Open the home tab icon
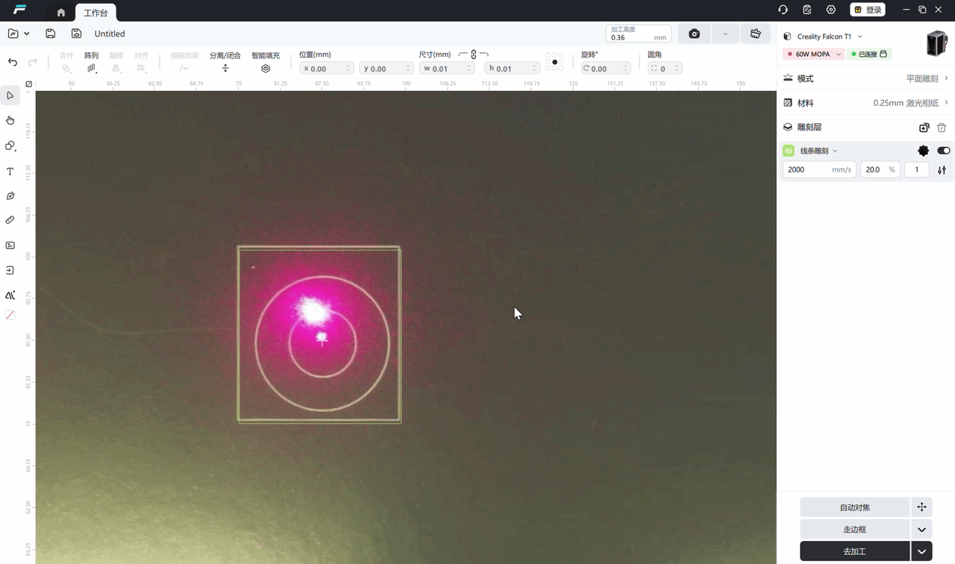The image size is (955, 564). pyautogui.click(x=61, y=13)
